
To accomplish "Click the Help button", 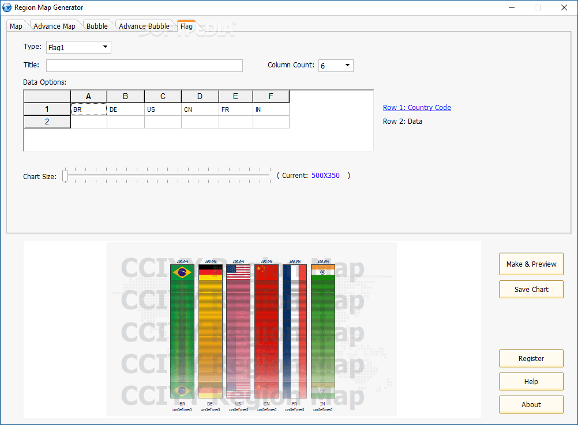I will coord(531,382).
